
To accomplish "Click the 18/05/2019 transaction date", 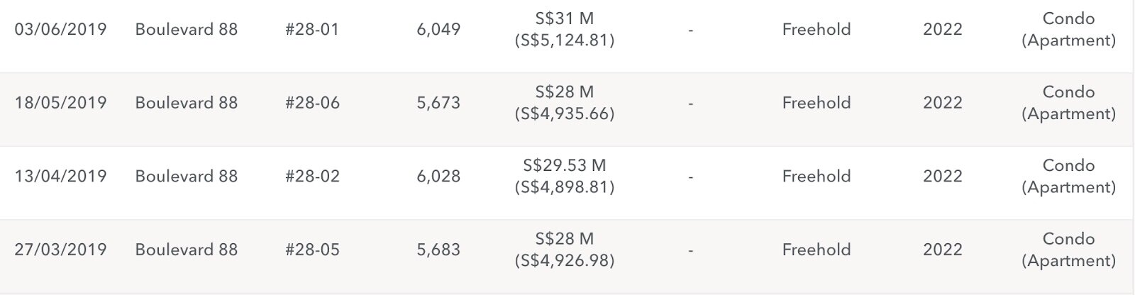I will tap(60, 103).
